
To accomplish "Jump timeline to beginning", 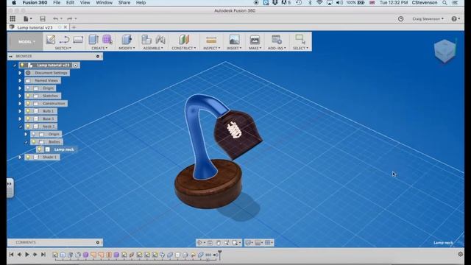I will click(x=12, y=255).
